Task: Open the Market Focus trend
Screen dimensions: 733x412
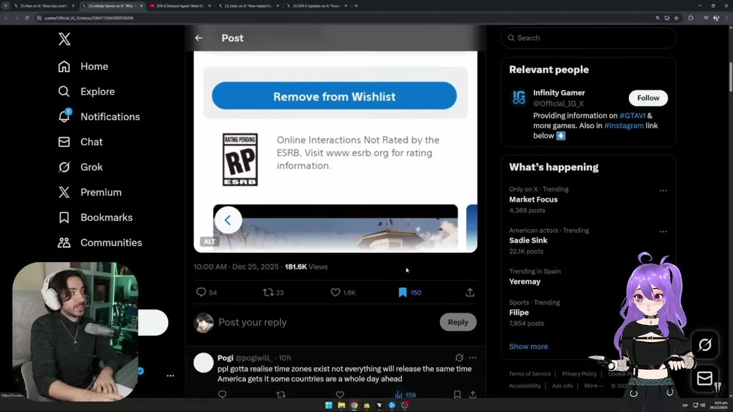Action: [533, 200]
